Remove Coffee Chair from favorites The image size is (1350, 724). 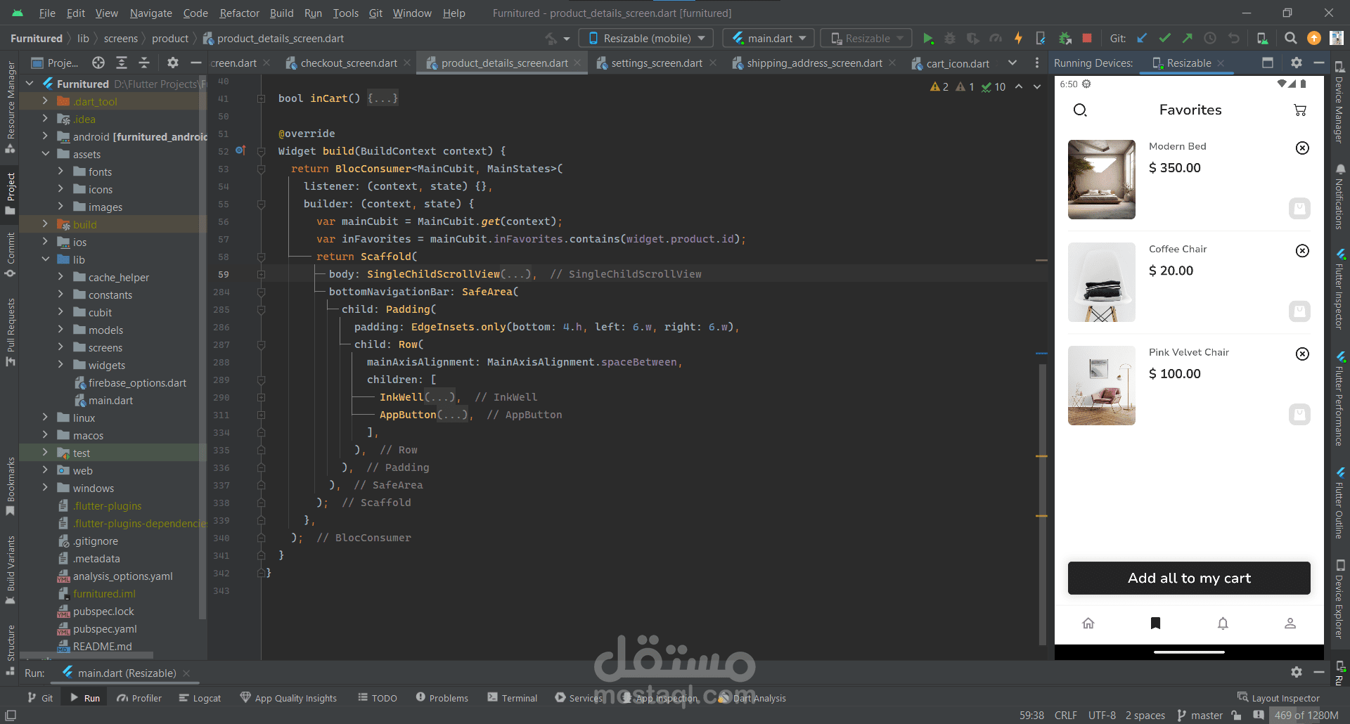(1302, 251)
